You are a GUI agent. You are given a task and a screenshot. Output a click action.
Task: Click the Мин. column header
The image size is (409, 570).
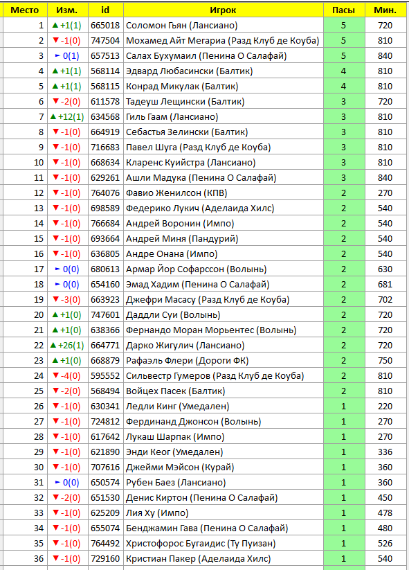tap(385, 10)
